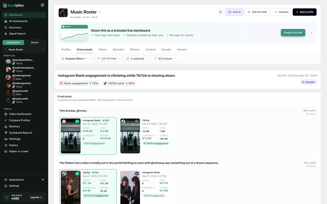Click the Scheduled Reports paper-plane icon
Viewport: 327px width, 204px height.
(6, 133)
